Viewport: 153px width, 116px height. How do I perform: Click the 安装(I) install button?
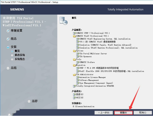(x=123, y=113)
